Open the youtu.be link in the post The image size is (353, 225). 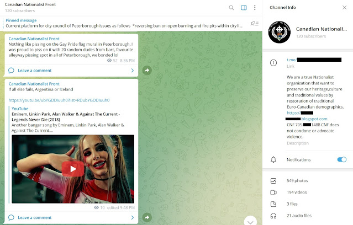click(59, 100)
